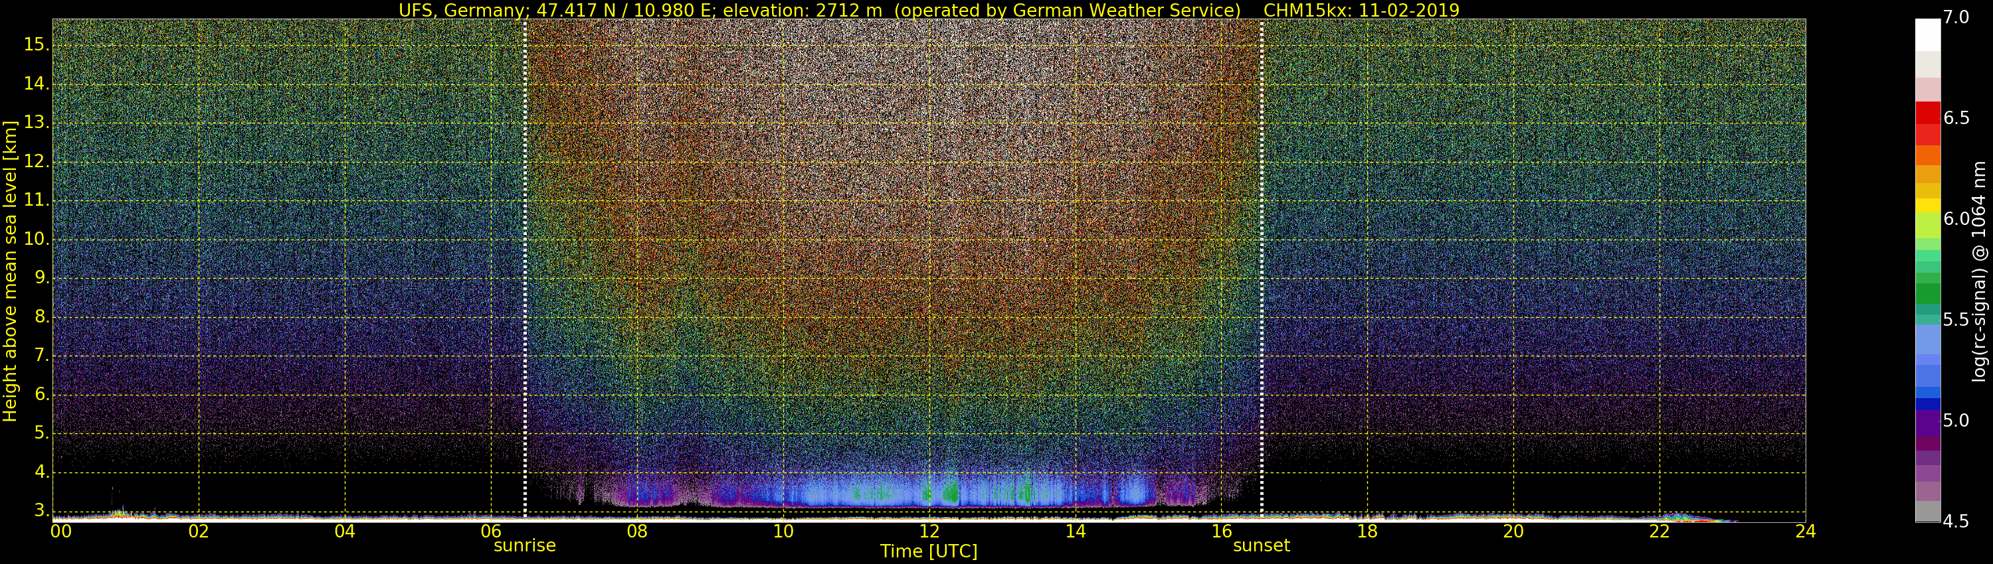Click the y-axis tick label '9.'
Image resolution: width=1993 pixels, height=564 pixels.
pyautogui.click(x=41, y=278)
